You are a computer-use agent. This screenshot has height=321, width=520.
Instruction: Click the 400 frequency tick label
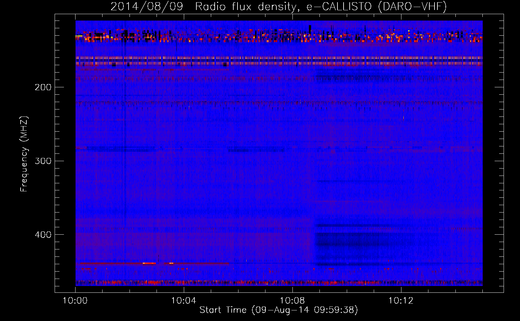43,235
